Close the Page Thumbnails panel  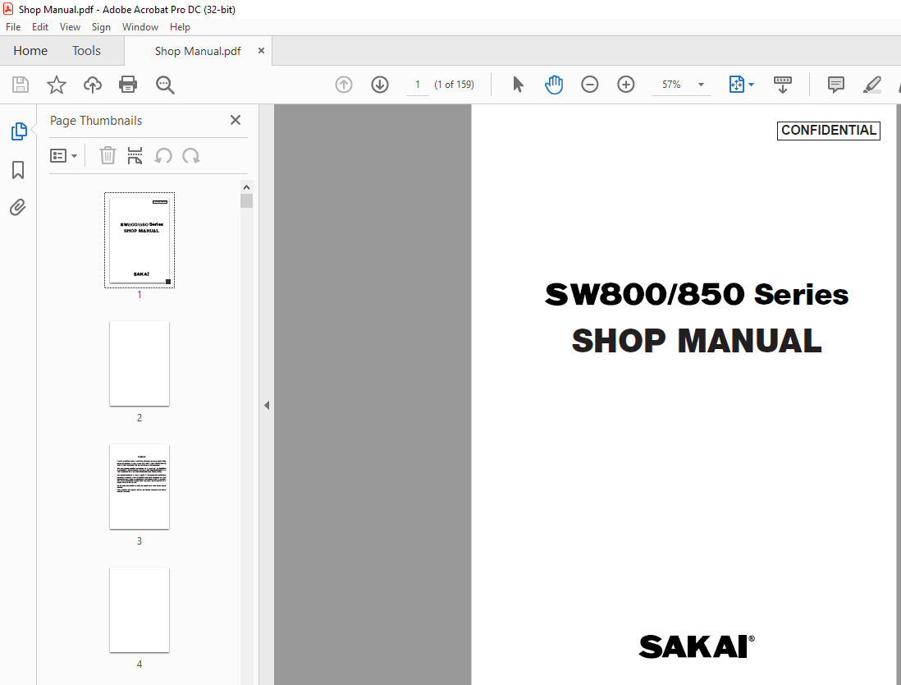pos(235,120)
